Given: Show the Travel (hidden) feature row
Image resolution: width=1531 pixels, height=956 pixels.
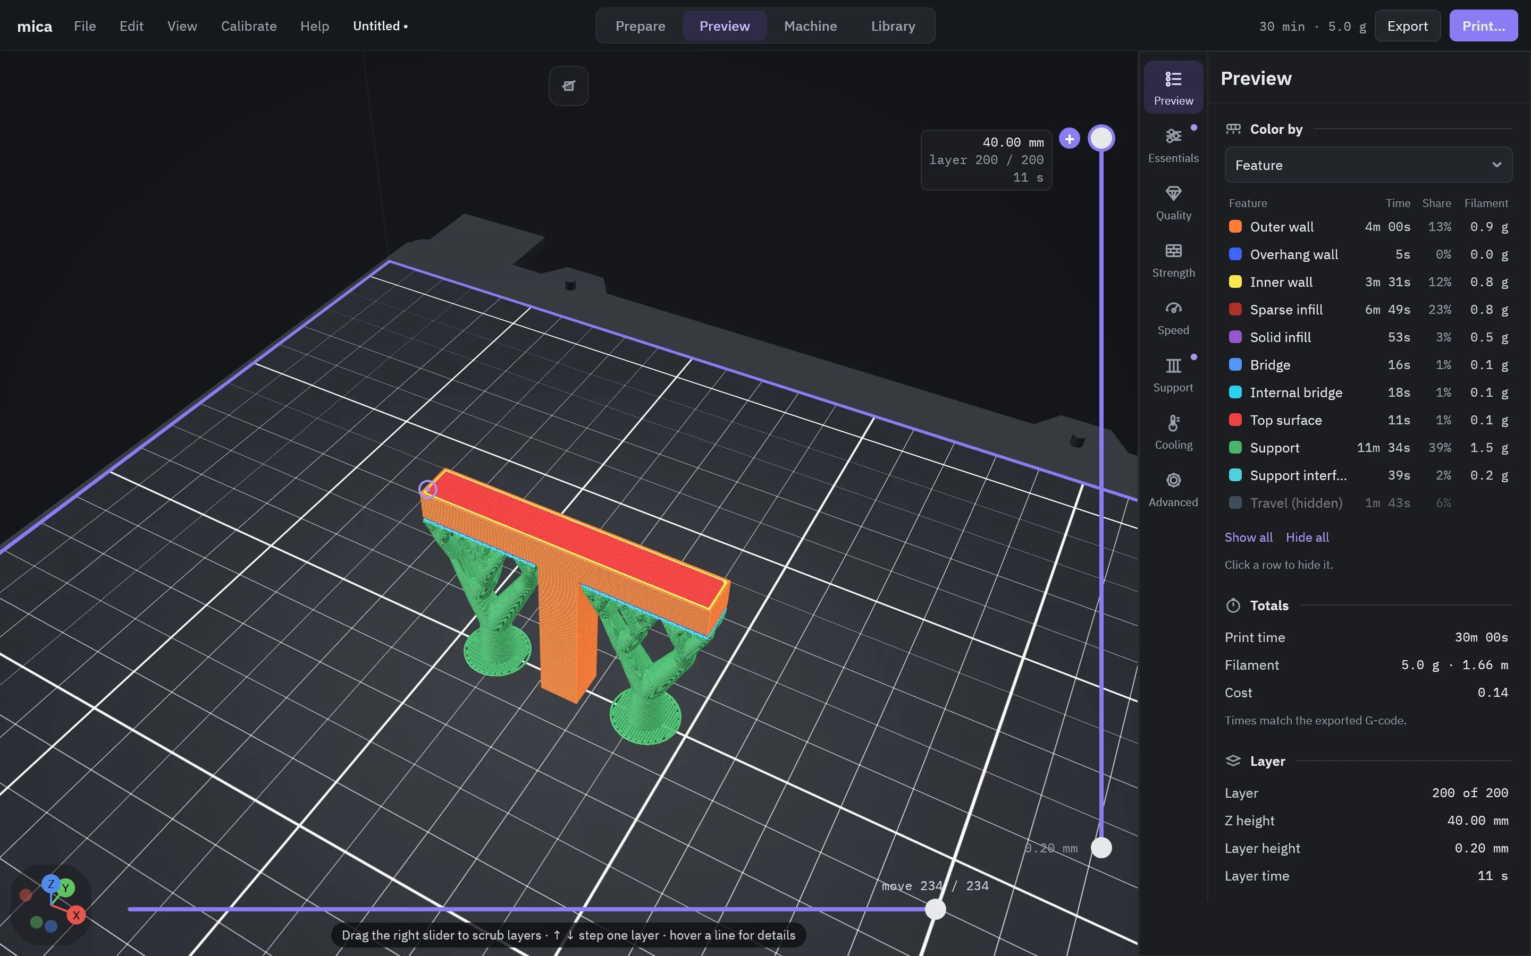Looking at the screenshot, I should pos(1368,503).
